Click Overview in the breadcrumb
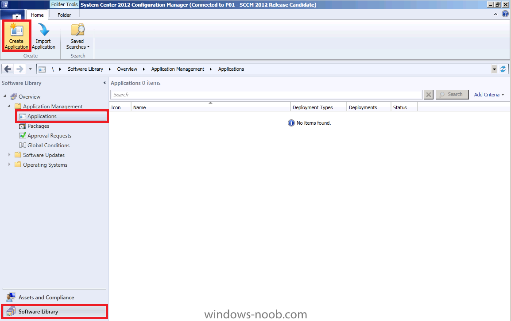 pos(127,69)
